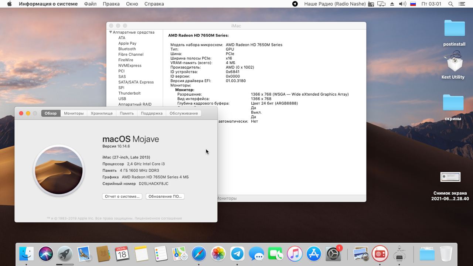The height and width of the screenshot is (266, 473).
Task: Open the folder stack in Dock
Action: [x=427, y=254]
